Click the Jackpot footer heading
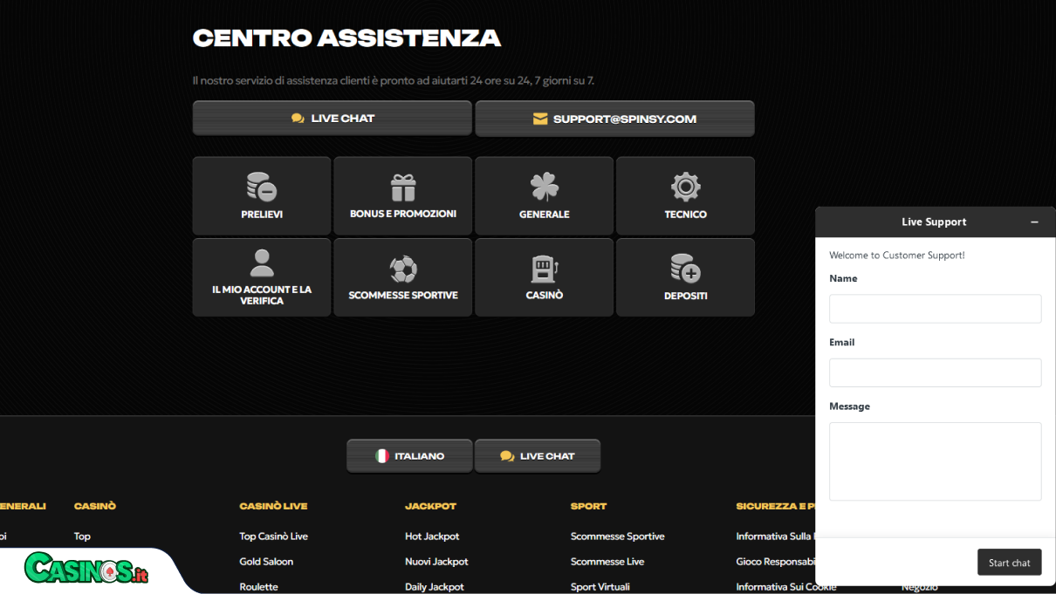 pos(430,506)
